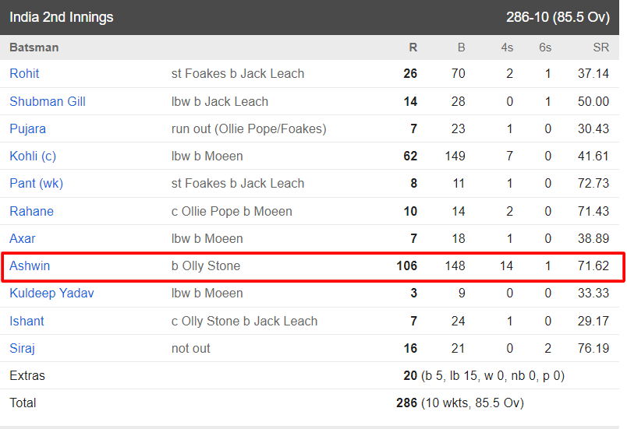Open Pujara's batsman profile

tap(27, 128)
